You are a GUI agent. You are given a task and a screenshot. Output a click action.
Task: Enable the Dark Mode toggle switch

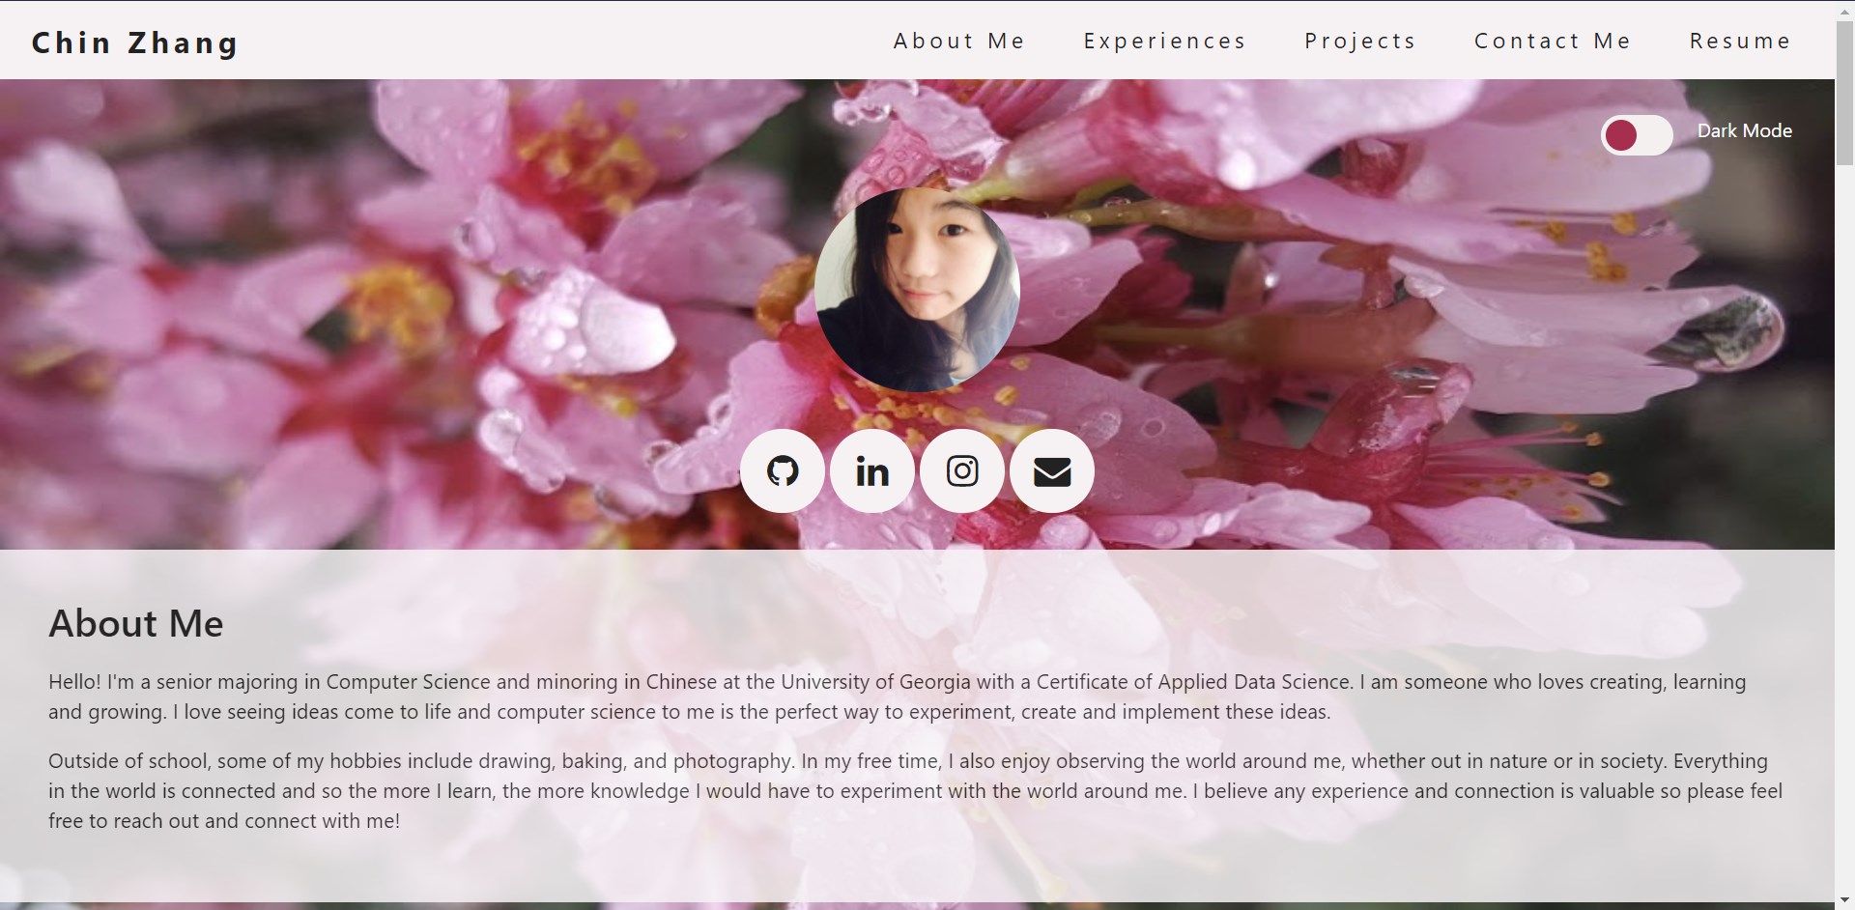[1636, 135]
